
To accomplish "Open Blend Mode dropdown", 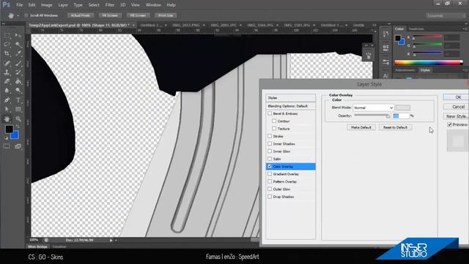I will 373,108.
